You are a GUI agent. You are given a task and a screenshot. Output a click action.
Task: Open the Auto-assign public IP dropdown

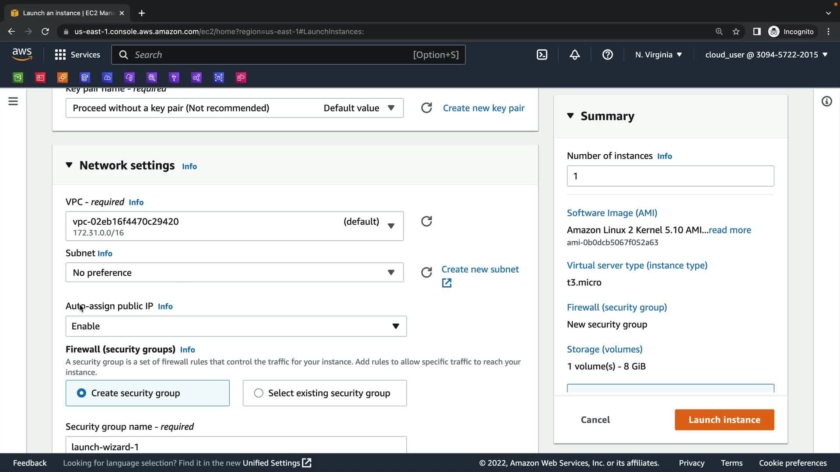point(236,326)
